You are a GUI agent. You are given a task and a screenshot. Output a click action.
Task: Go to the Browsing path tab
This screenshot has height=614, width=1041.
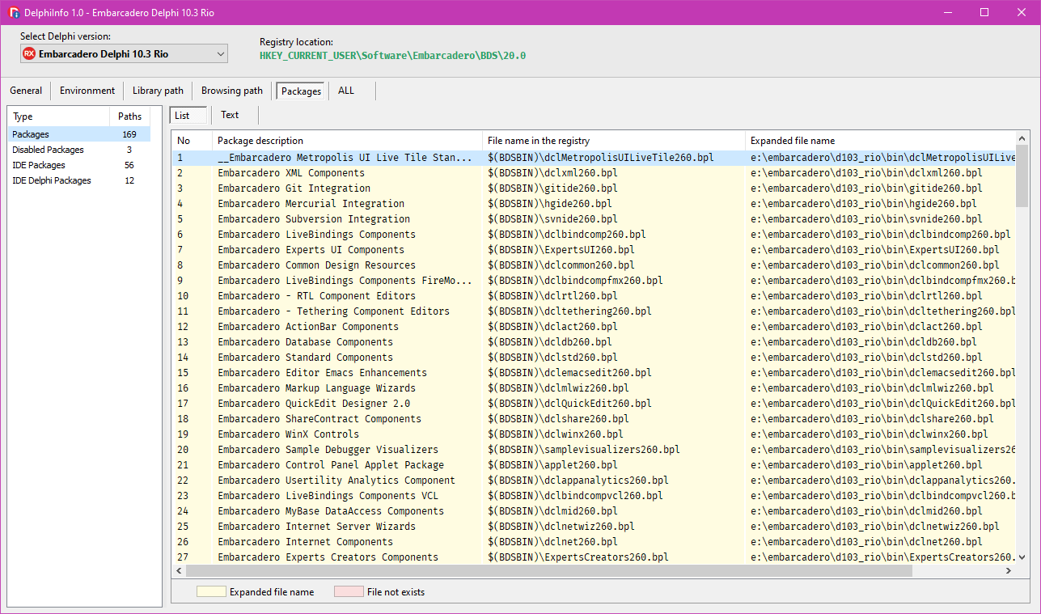click(x=232, y=91)
